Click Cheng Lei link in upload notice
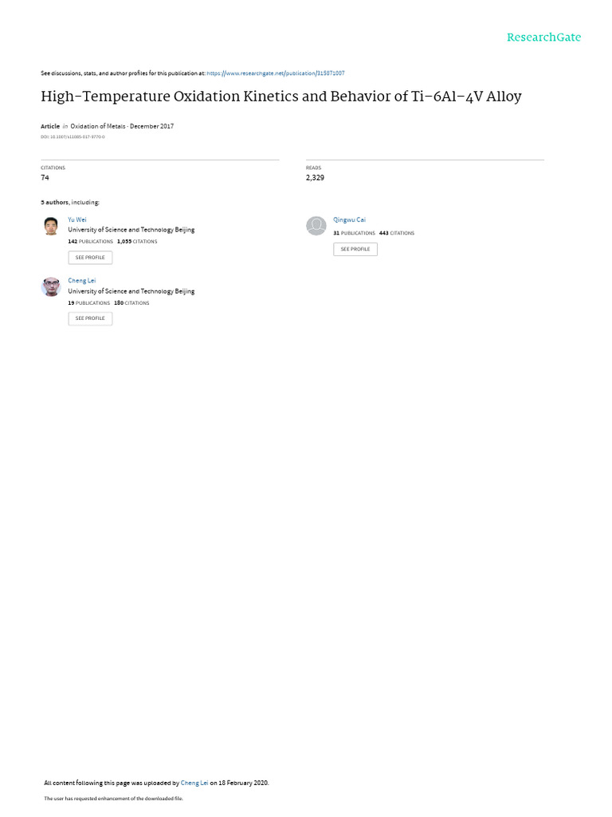The image size is (612, 817). (x=194, y=783)
